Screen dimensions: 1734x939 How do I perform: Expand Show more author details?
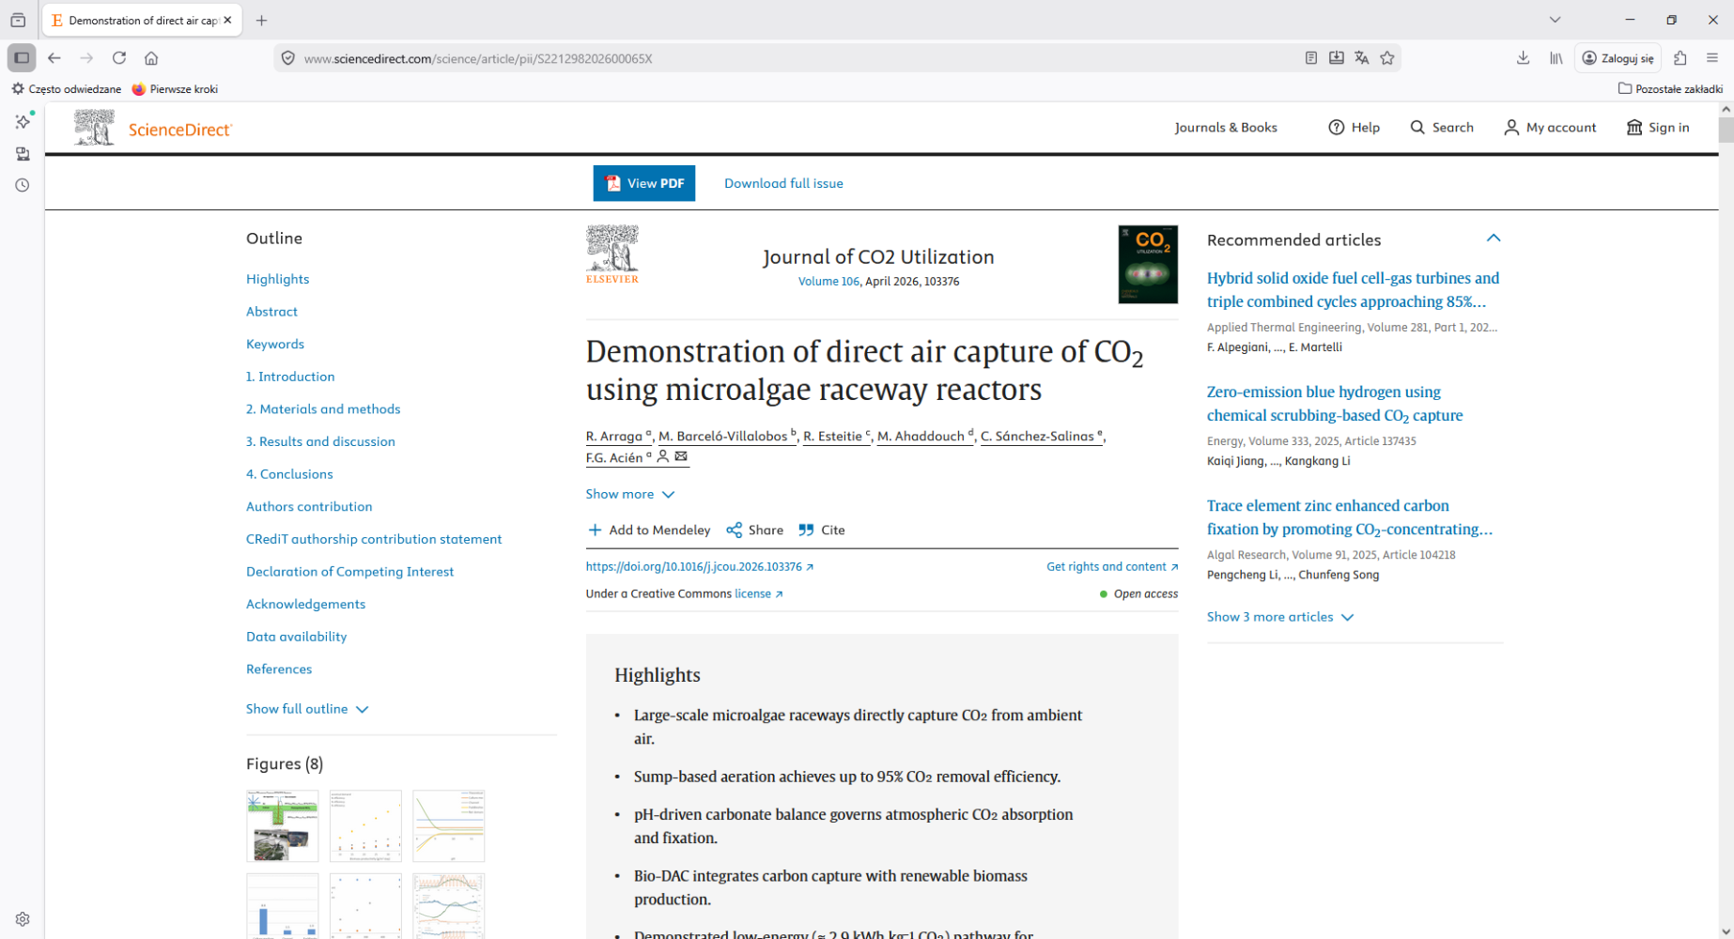(629, 494)
